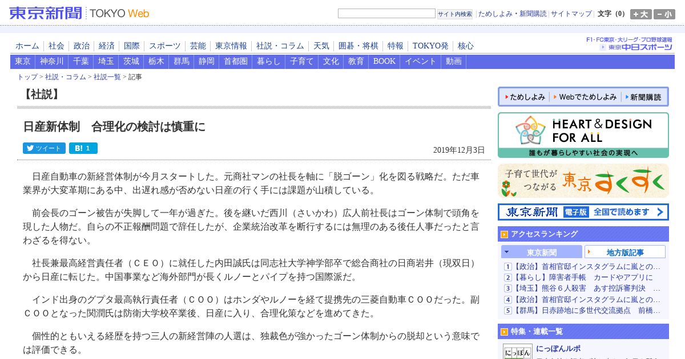Select the 子育て tab
Image resolution: width=685 pixels, height=359 pixels.
pos(302,62)
